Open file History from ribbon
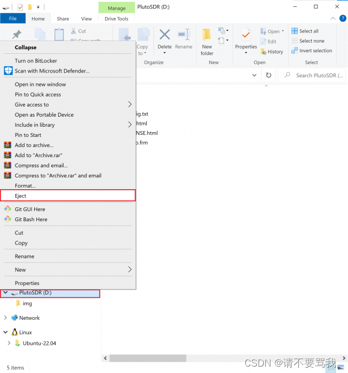The image size is (348, 373). coord(272,52)
